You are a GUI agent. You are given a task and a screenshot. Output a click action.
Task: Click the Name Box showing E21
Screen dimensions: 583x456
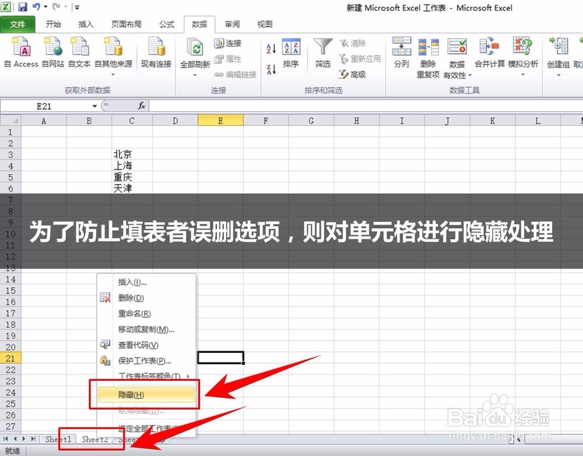[45, 107]
